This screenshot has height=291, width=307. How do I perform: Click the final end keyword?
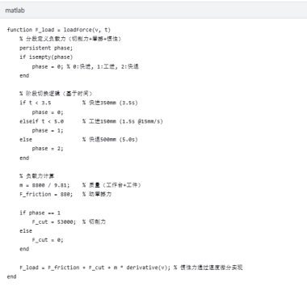[11, 276]
